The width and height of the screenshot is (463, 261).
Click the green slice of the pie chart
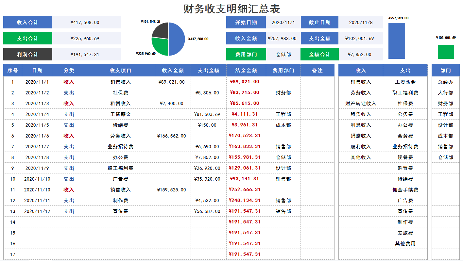pyautogui.click(x=160, y=46)
